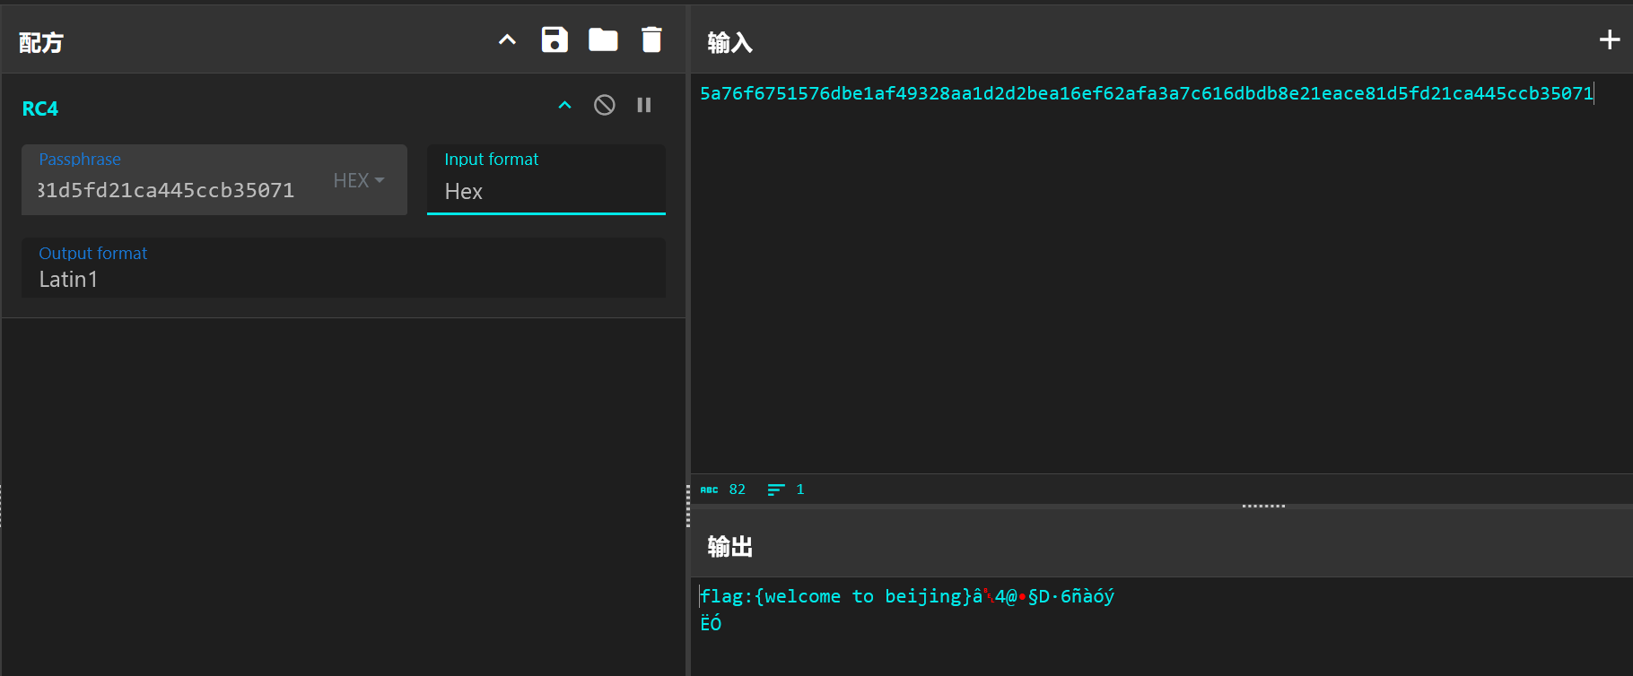The width and height of the screenshot is (1633, 676).
Task: Open the load recipe folder icon
Action: click(603, 40)
